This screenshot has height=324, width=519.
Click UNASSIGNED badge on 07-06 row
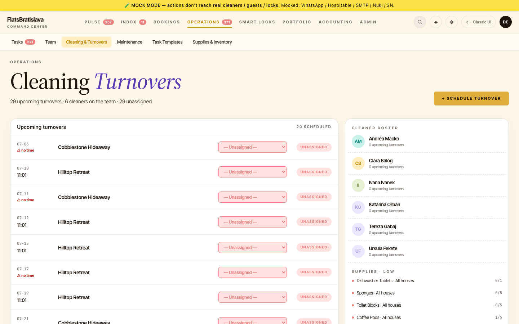[x=314, y=147]
